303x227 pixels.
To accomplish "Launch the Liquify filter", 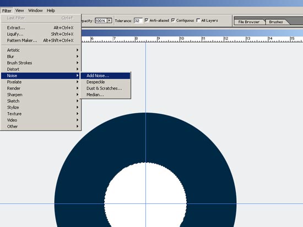I will pyautogui.click(x=41, y=34).
